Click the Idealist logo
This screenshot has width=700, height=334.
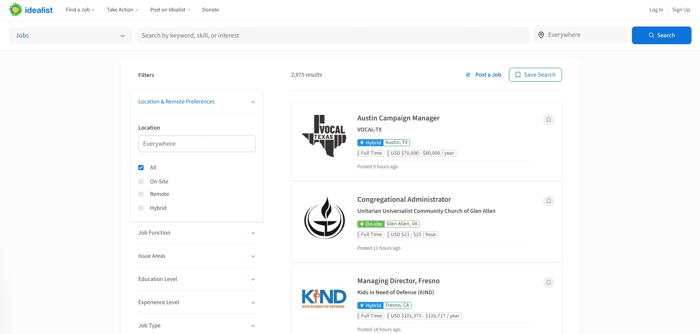pyautogui.click(x=31, y=10)
